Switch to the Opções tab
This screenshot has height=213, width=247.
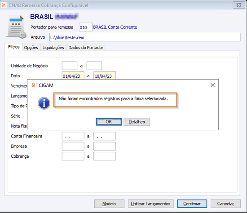click(31, 48)
